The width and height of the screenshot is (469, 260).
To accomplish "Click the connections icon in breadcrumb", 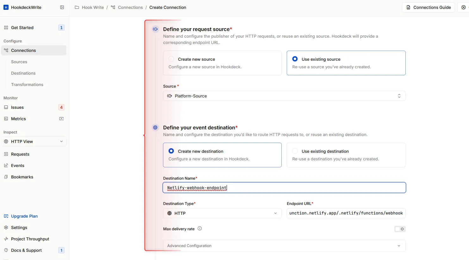I will 113,7.
